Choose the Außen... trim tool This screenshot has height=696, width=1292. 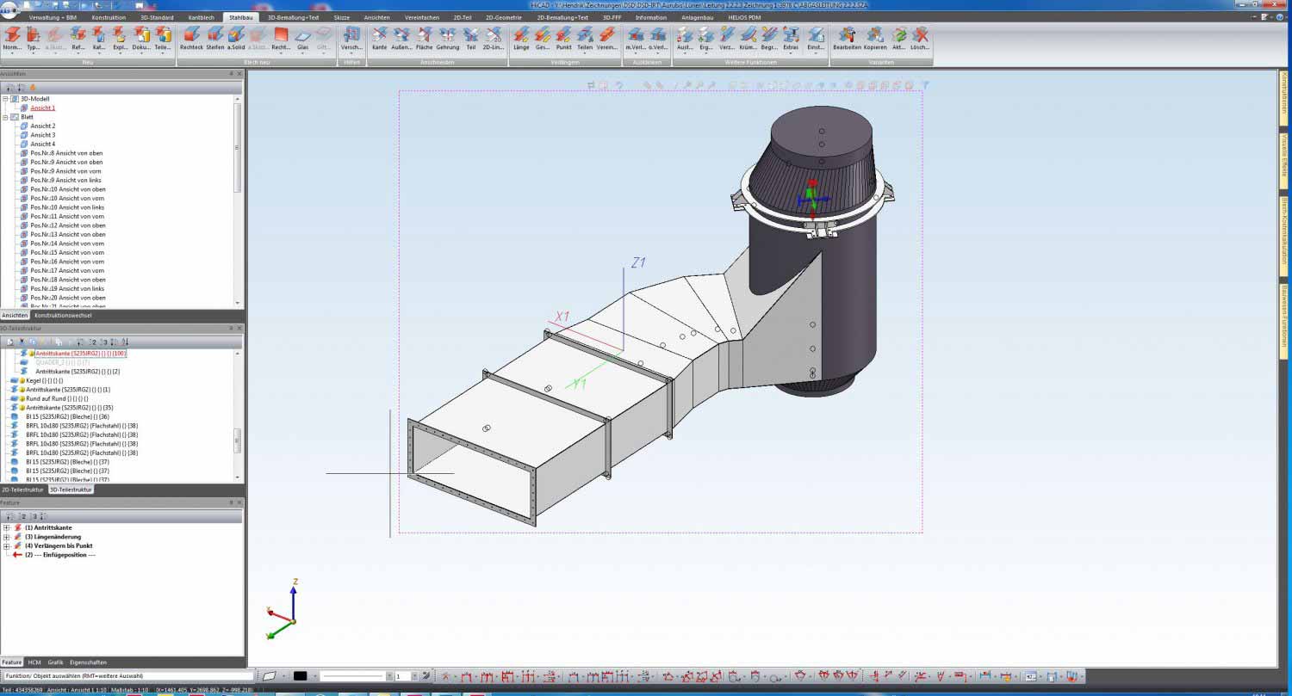click(x=401, y=38)
